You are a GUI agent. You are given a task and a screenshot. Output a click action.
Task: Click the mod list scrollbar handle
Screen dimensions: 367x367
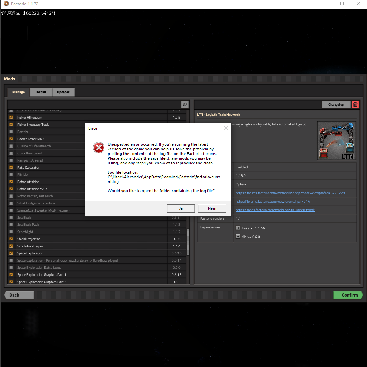click(188, 242)
